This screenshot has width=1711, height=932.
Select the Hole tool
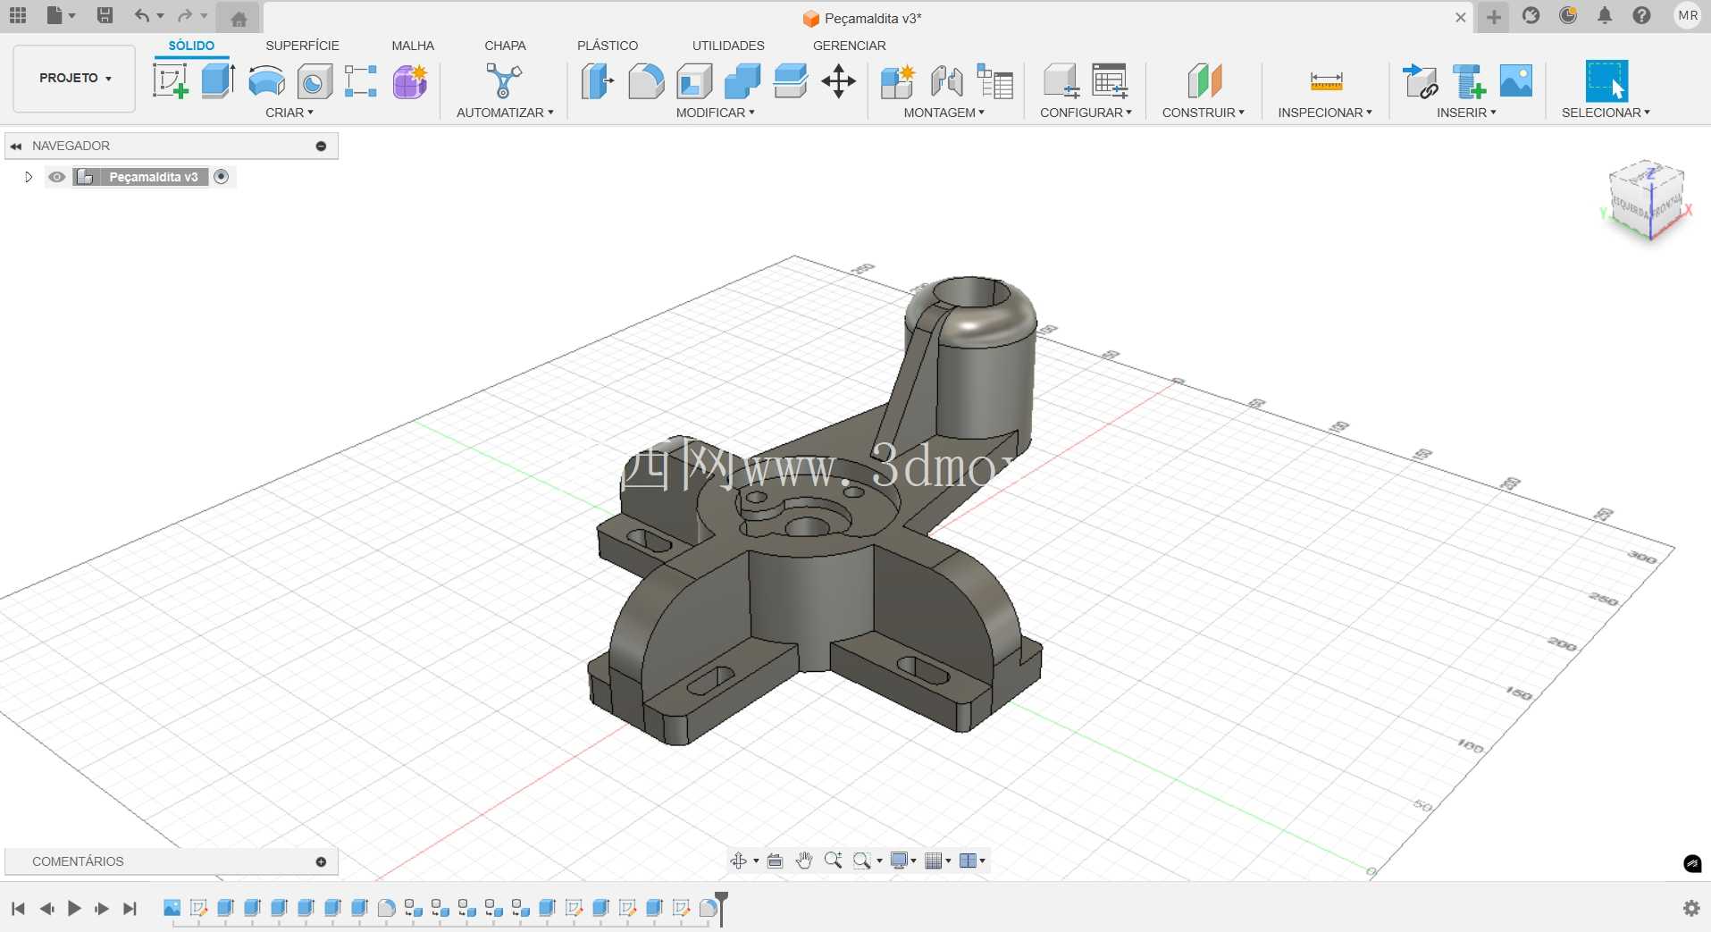314,81
